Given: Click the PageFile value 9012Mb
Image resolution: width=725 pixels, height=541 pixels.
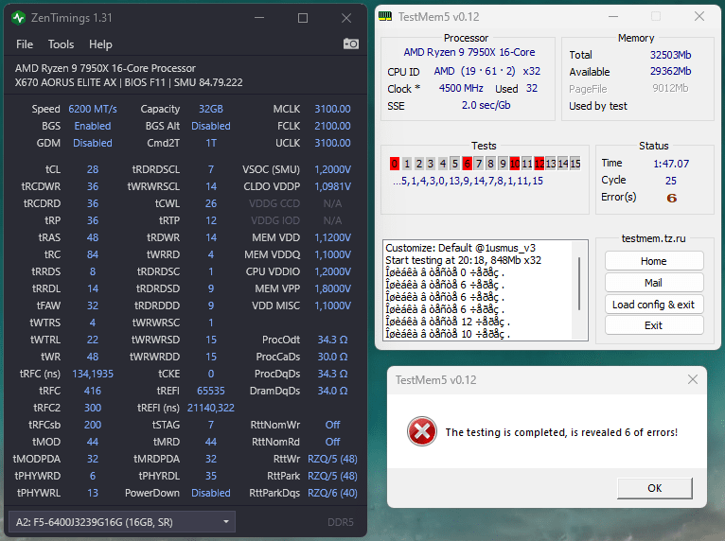Looking at the screenshot, I should 670,88.
